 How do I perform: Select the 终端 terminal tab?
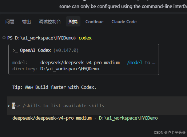click(x=73, y=21)
